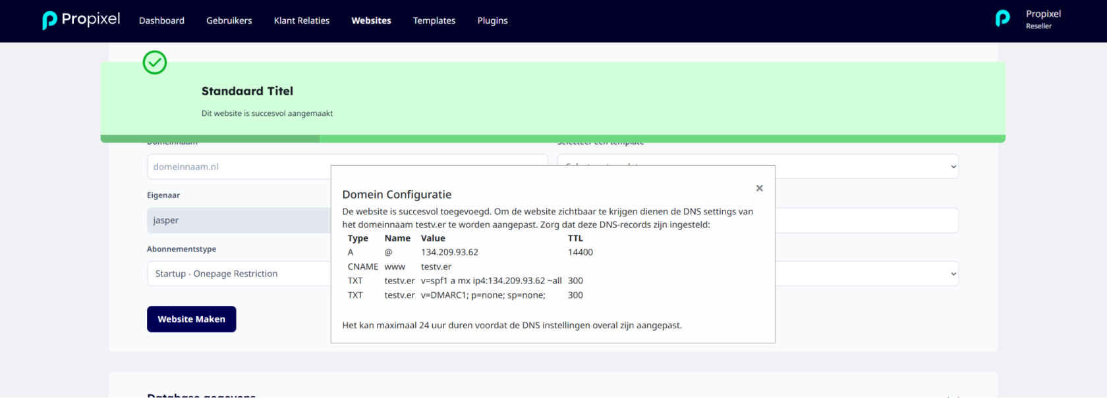Click the www name cell
This screenshot has width=1107, height=398.
[x=395, y=266]
